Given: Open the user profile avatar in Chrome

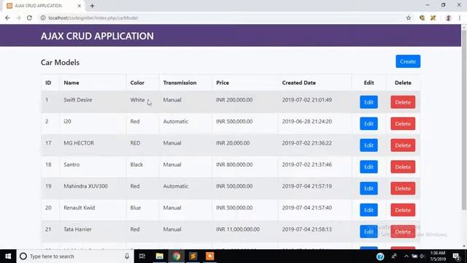Looking at the screenshot, I should (448, 18).
